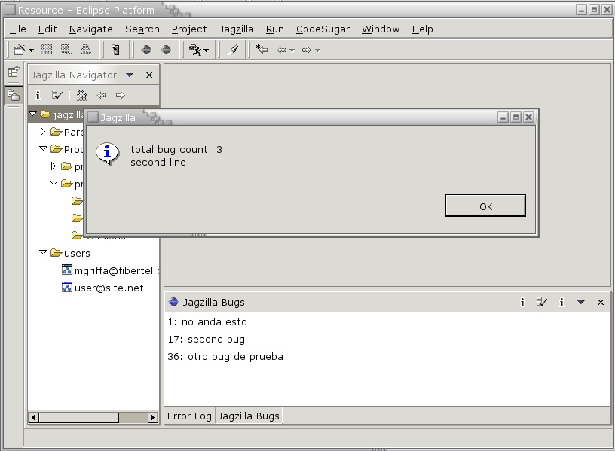This screenshot has width=615, height=451.
Task: Open the Project menu
Action: coord(189,29)
